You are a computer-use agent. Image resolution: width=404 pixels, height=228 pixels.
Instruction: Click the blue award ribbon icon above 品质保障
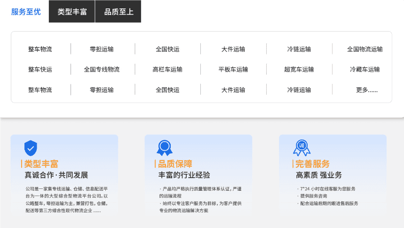[x=165, y=147]
